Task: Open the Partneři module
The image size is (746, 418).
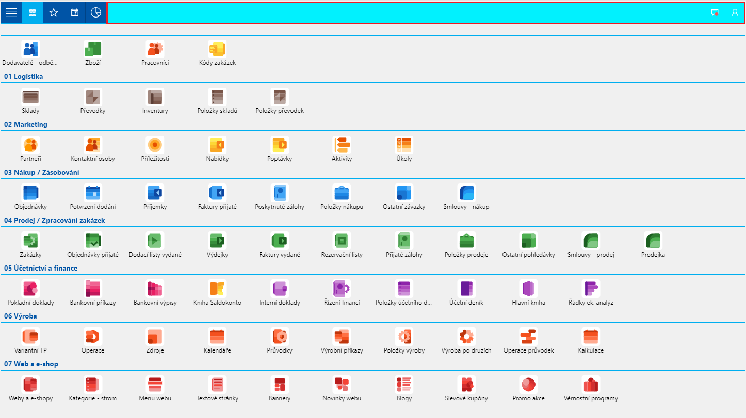Action: point(30,145)
